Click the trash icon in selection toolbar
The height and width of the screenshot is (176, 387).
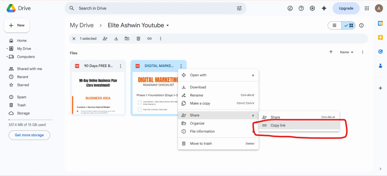point(138,39)
